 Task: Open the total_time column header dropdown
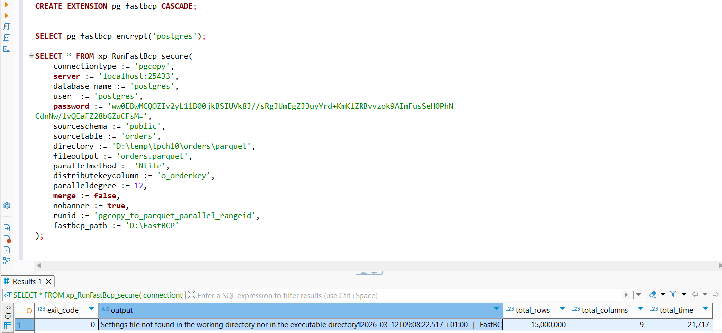(706, 310)
